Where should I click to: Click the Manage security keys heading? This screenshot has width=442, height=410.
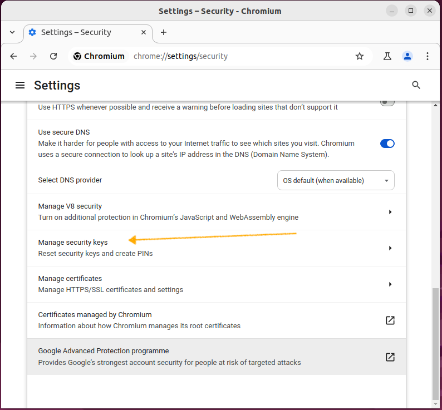[73, 243]
